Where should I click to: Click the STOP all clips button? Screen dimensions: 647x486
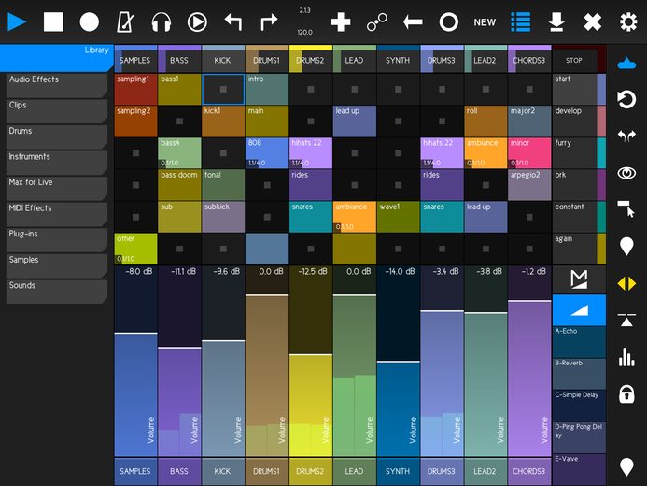pyautogui.click(x=574, y=61)
